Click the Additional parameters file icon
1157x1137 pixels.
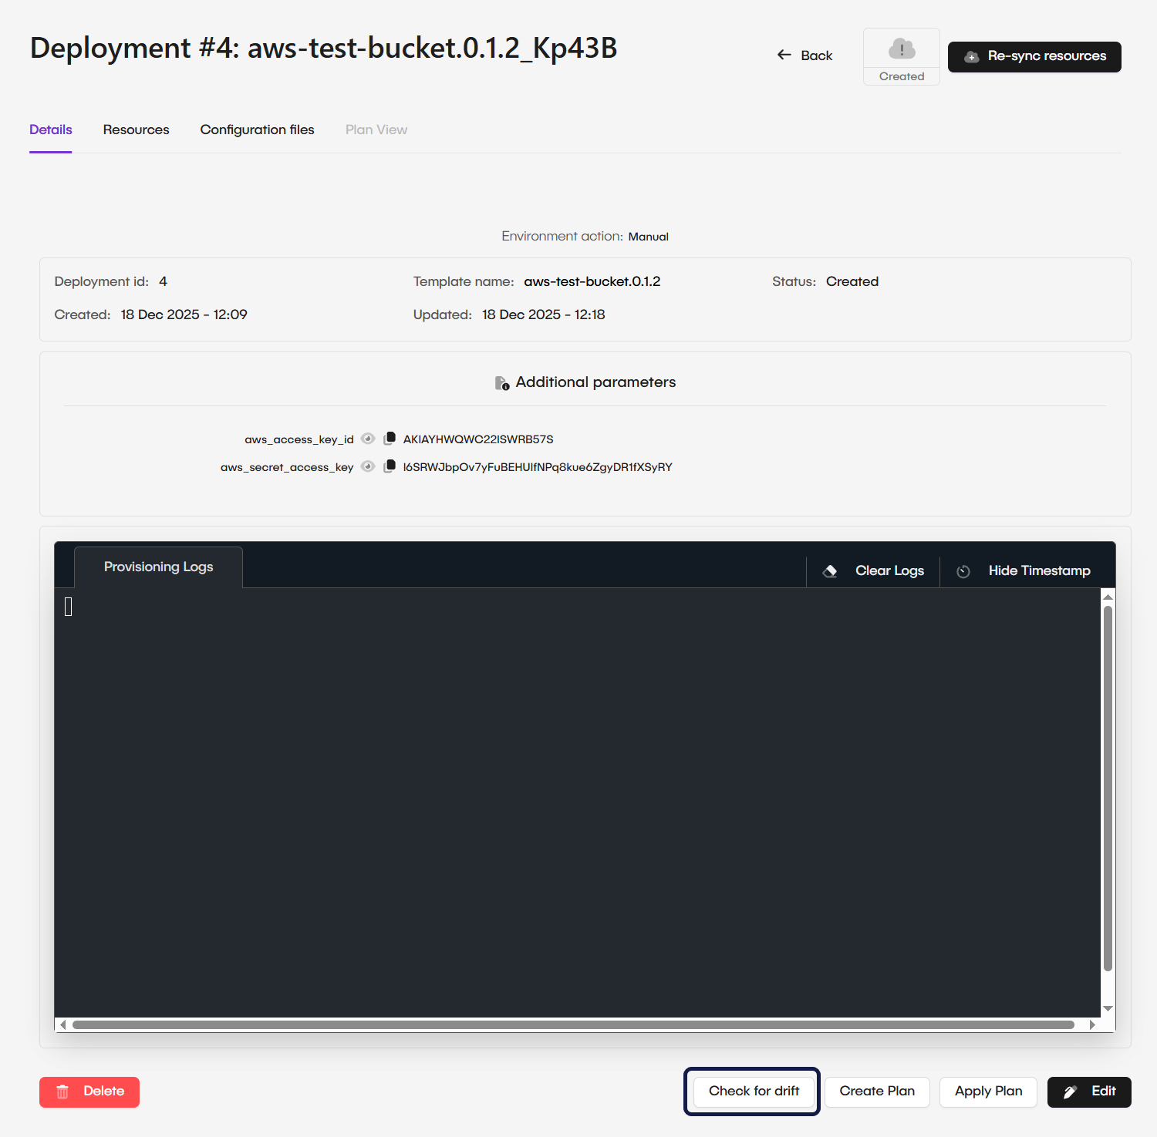(501, 382)
